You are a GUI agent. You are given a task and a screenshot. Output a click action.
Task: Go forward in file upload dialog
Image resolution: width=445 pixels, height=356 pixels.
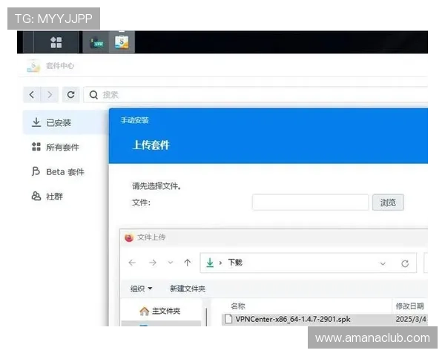coord(153,263)
